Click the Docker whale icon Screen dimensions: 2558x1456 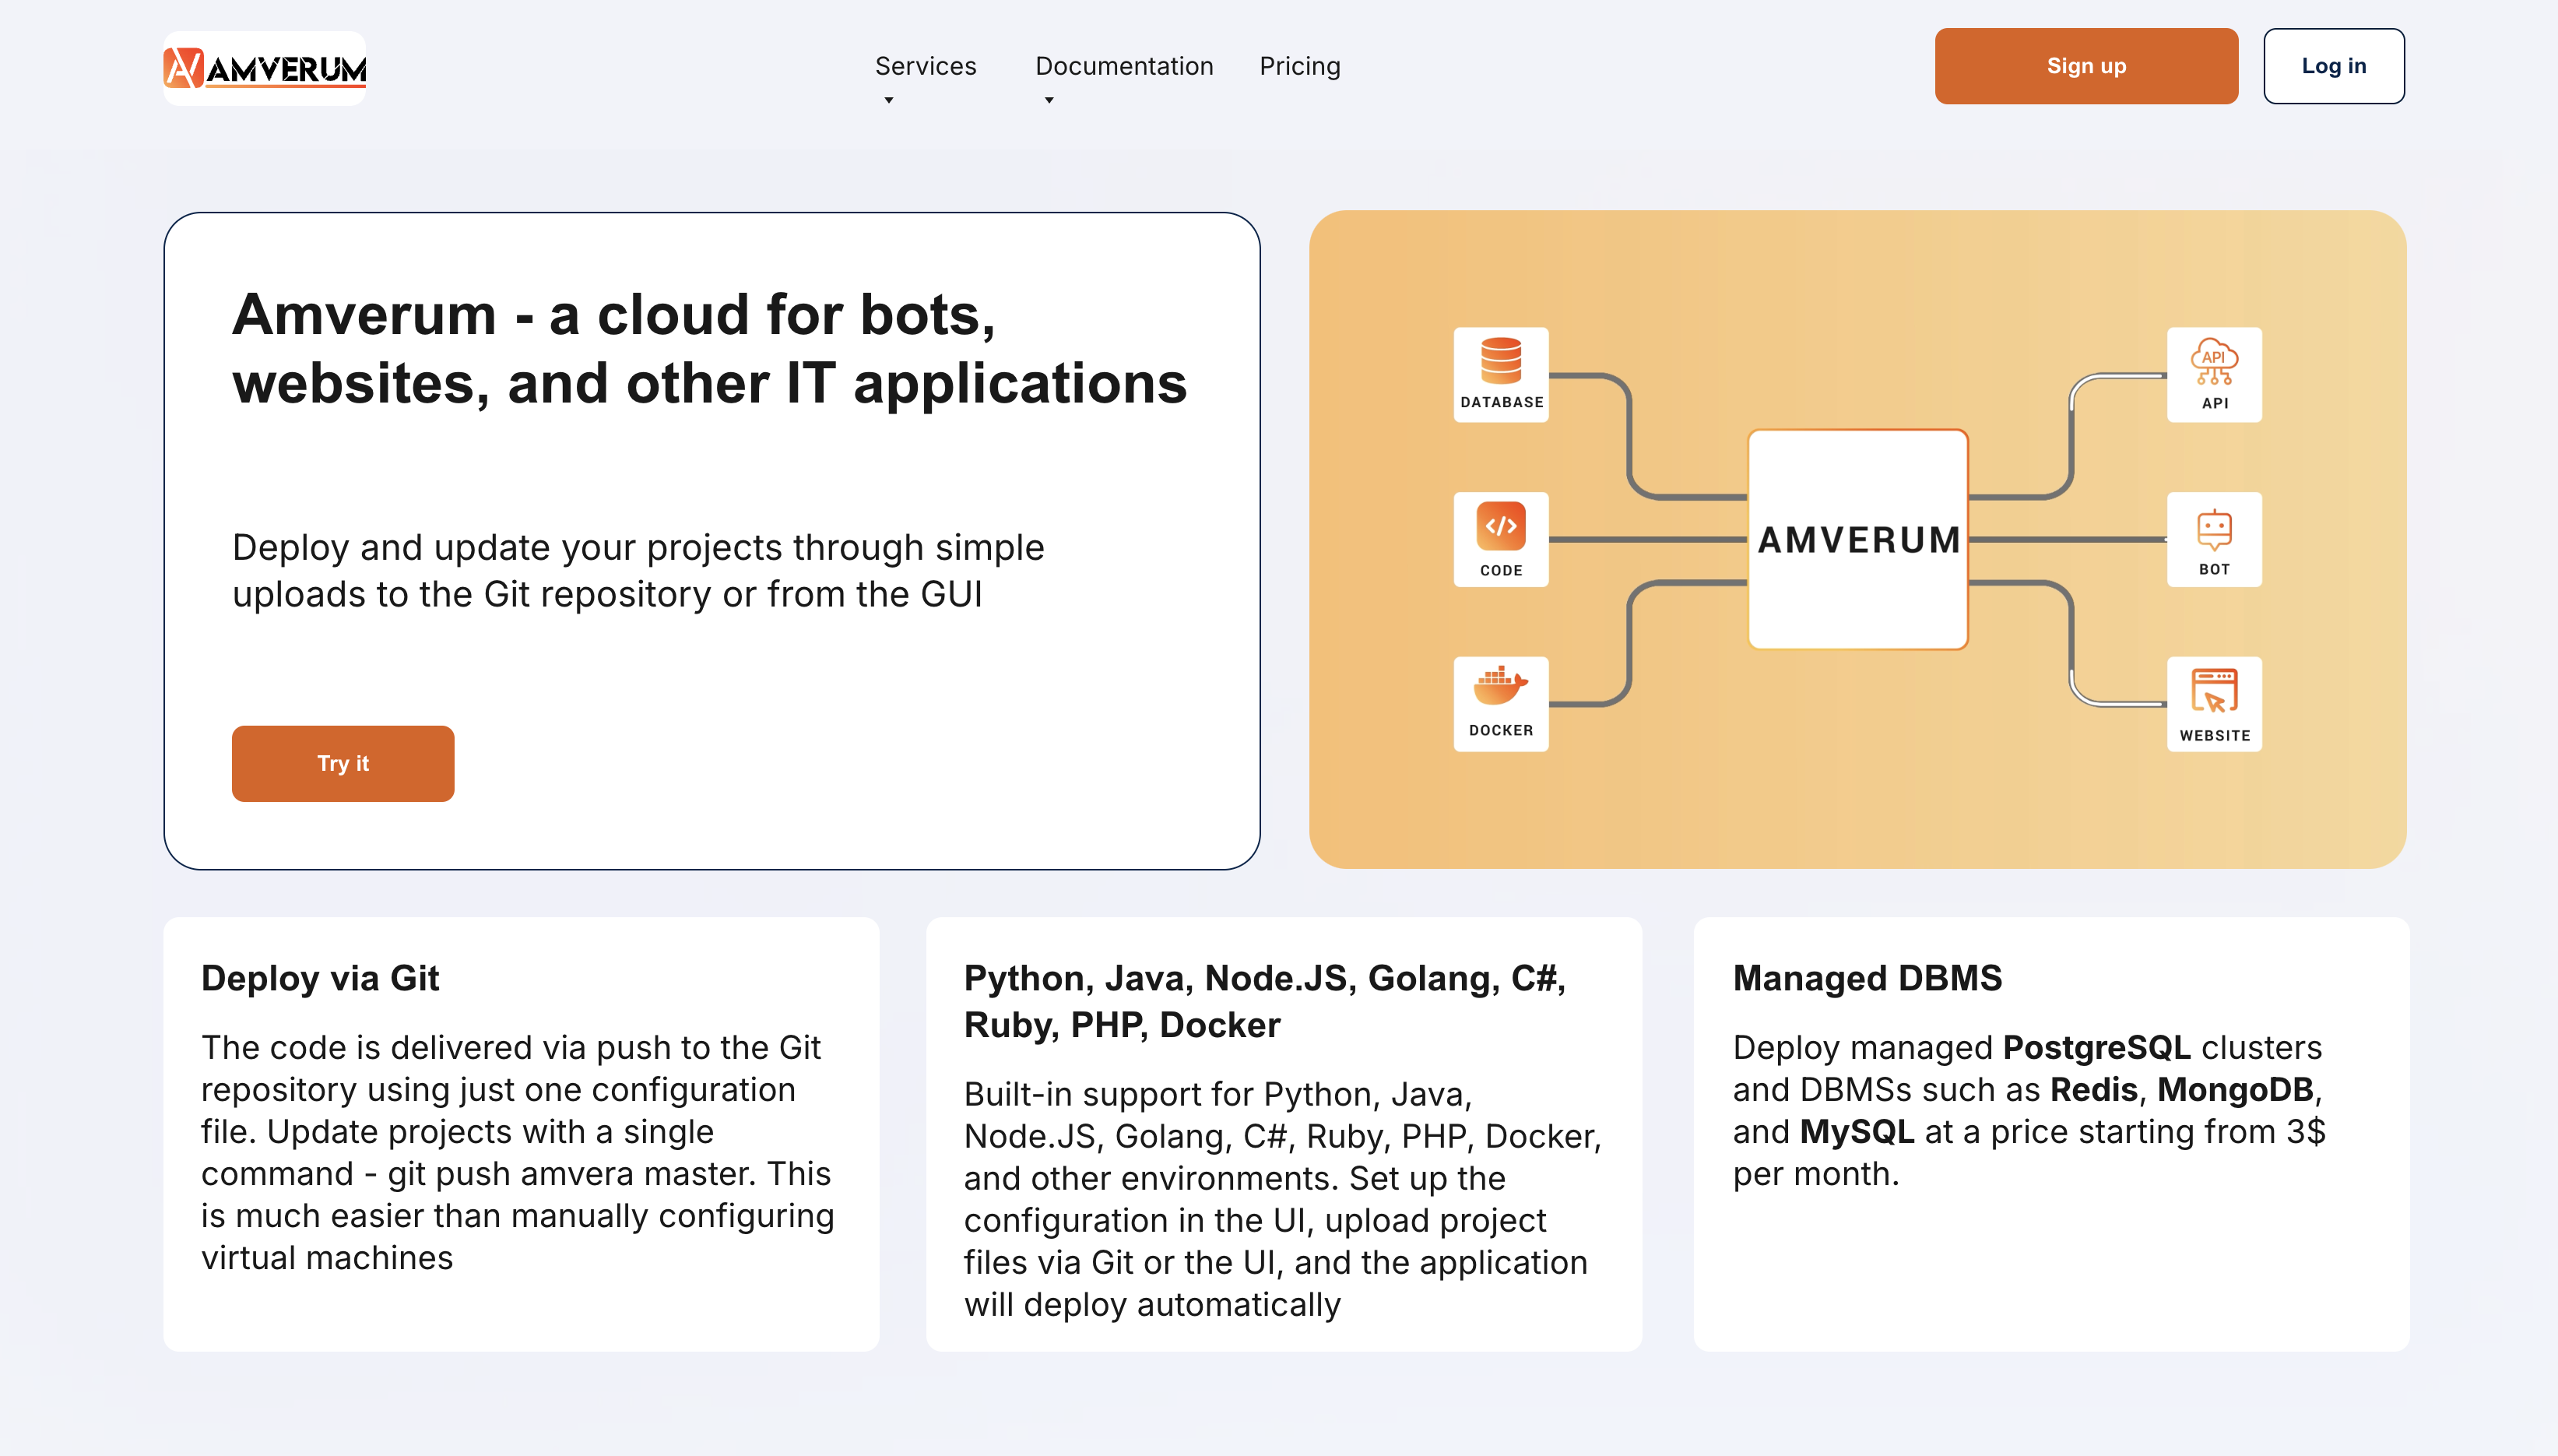click(1500, 687)
